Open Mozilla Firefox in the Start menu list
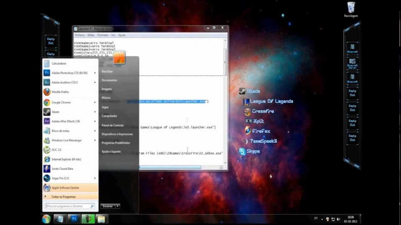Screen dimensions: 401x225 point(70,92)
